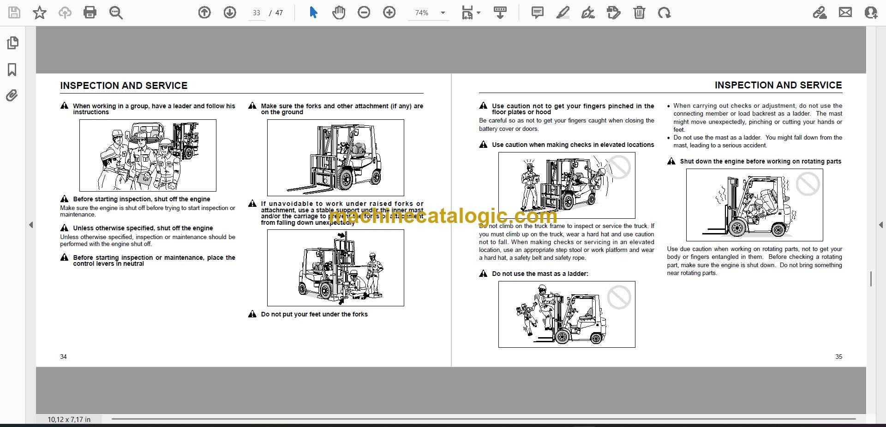The image size is (886, 427).
Task: Click the horizontal scrollbar at bottom
Action: (x=484, y=419)
